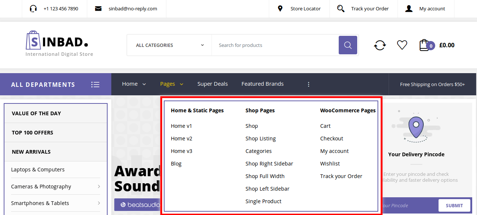The image size is (477, 215).
Task: Collapse the Pages menu chevron
Action: coord(182,84)
